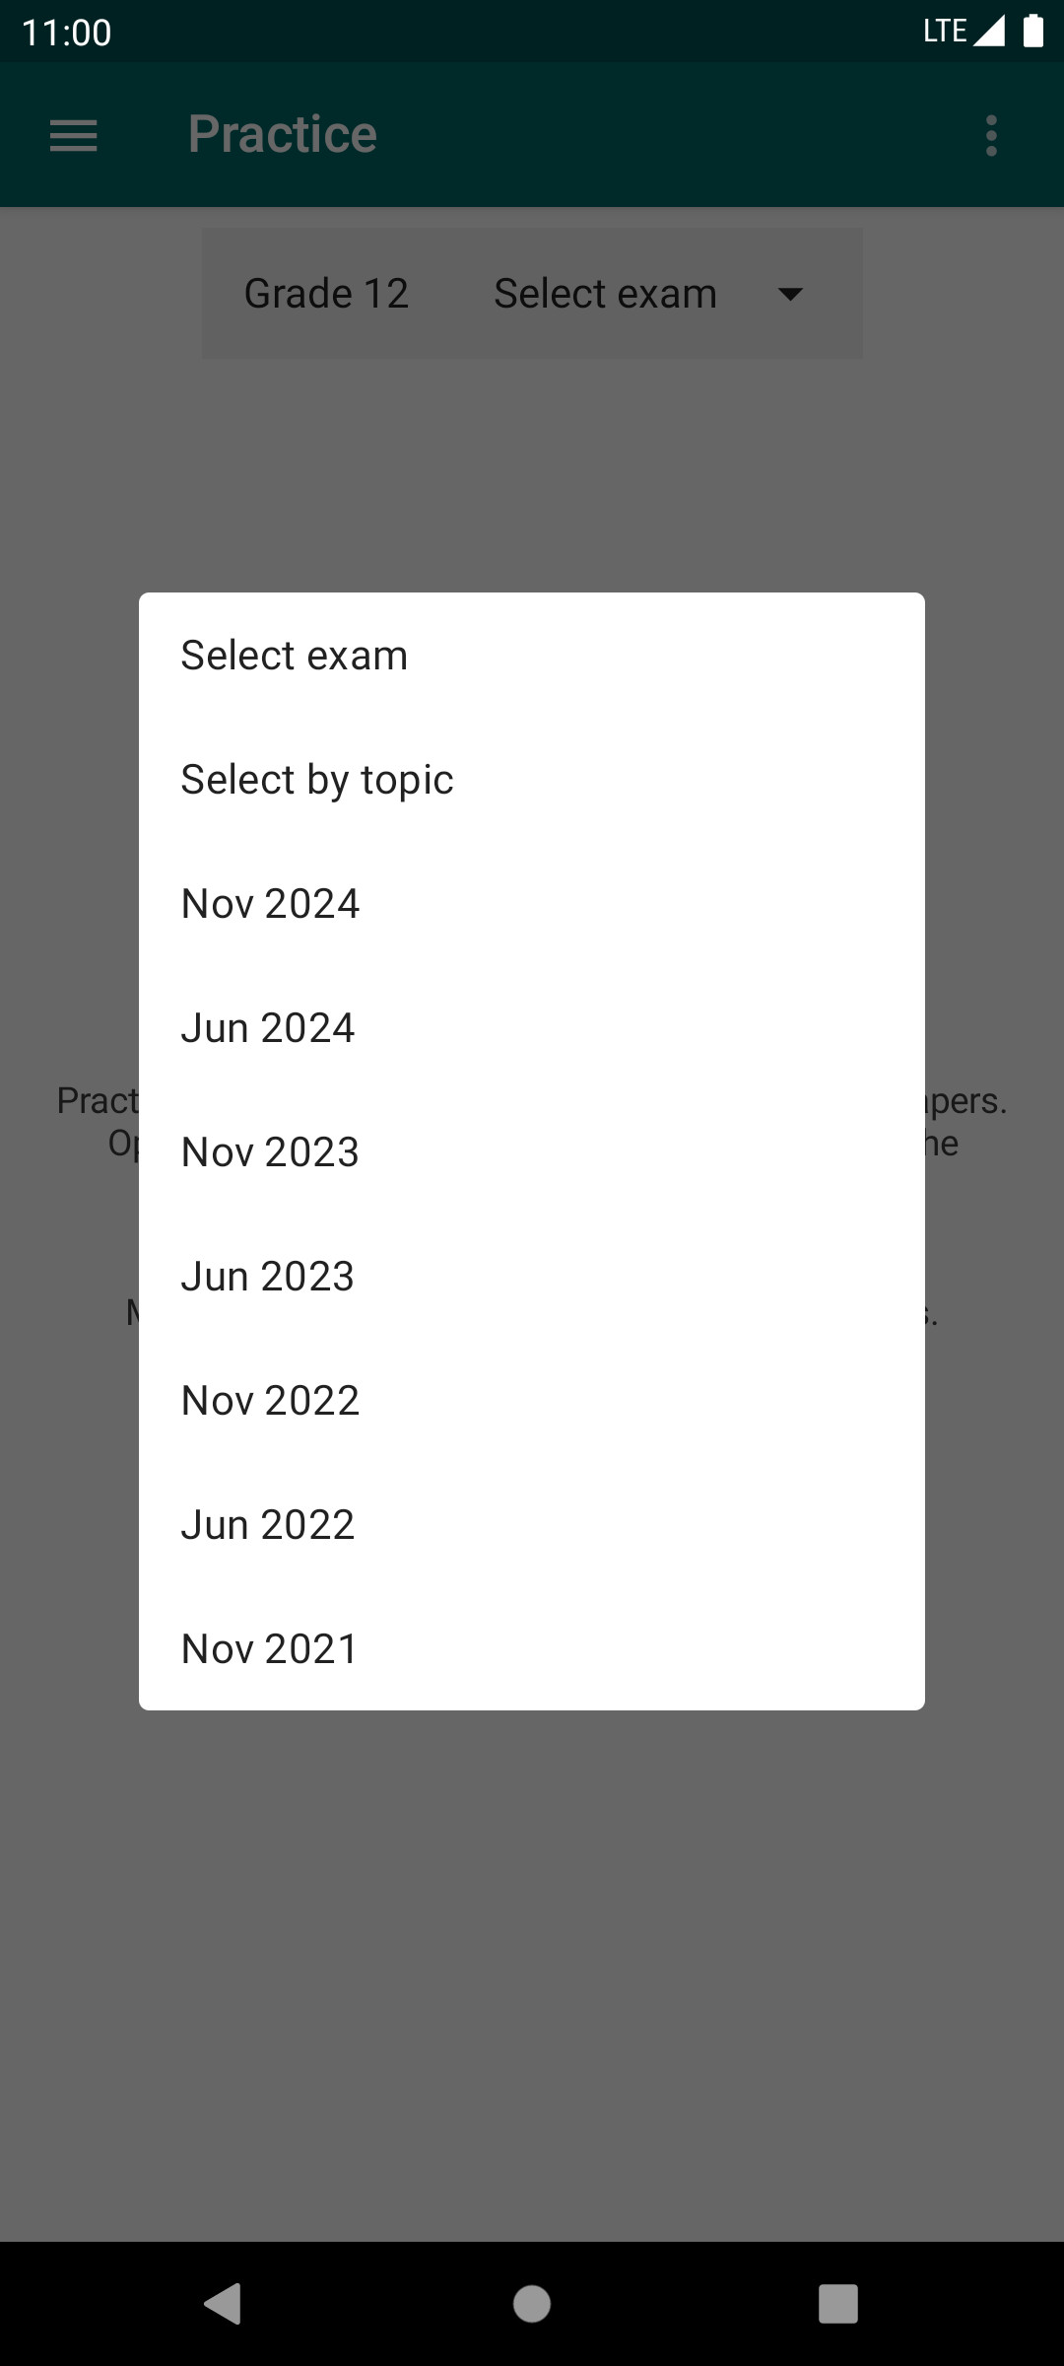Select the Jun 2022 exam
Viewport: 1064px width, 2366px height.
532,1524
